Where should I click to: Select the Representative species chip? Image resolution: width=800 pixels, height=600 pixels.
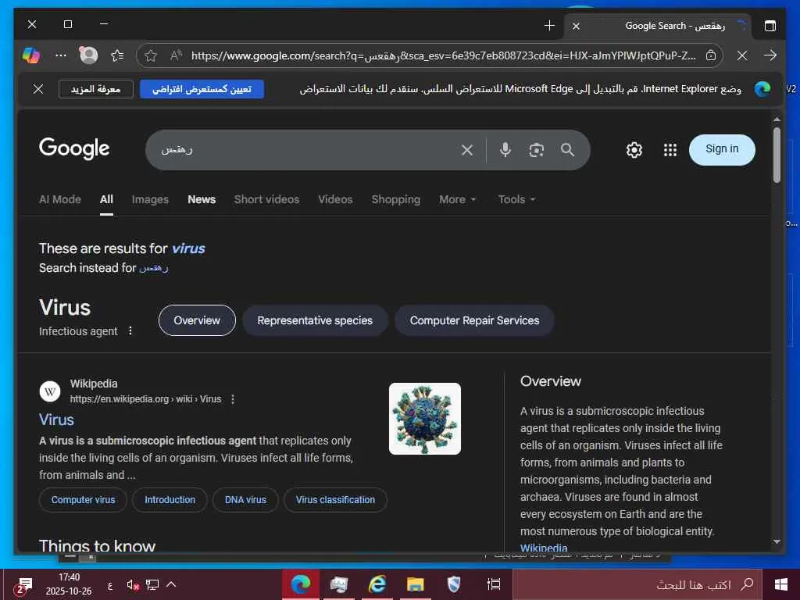[x=315, y=320]
